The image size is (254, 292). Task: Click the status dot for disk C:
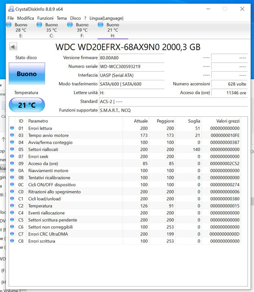(x=39, y=25)
